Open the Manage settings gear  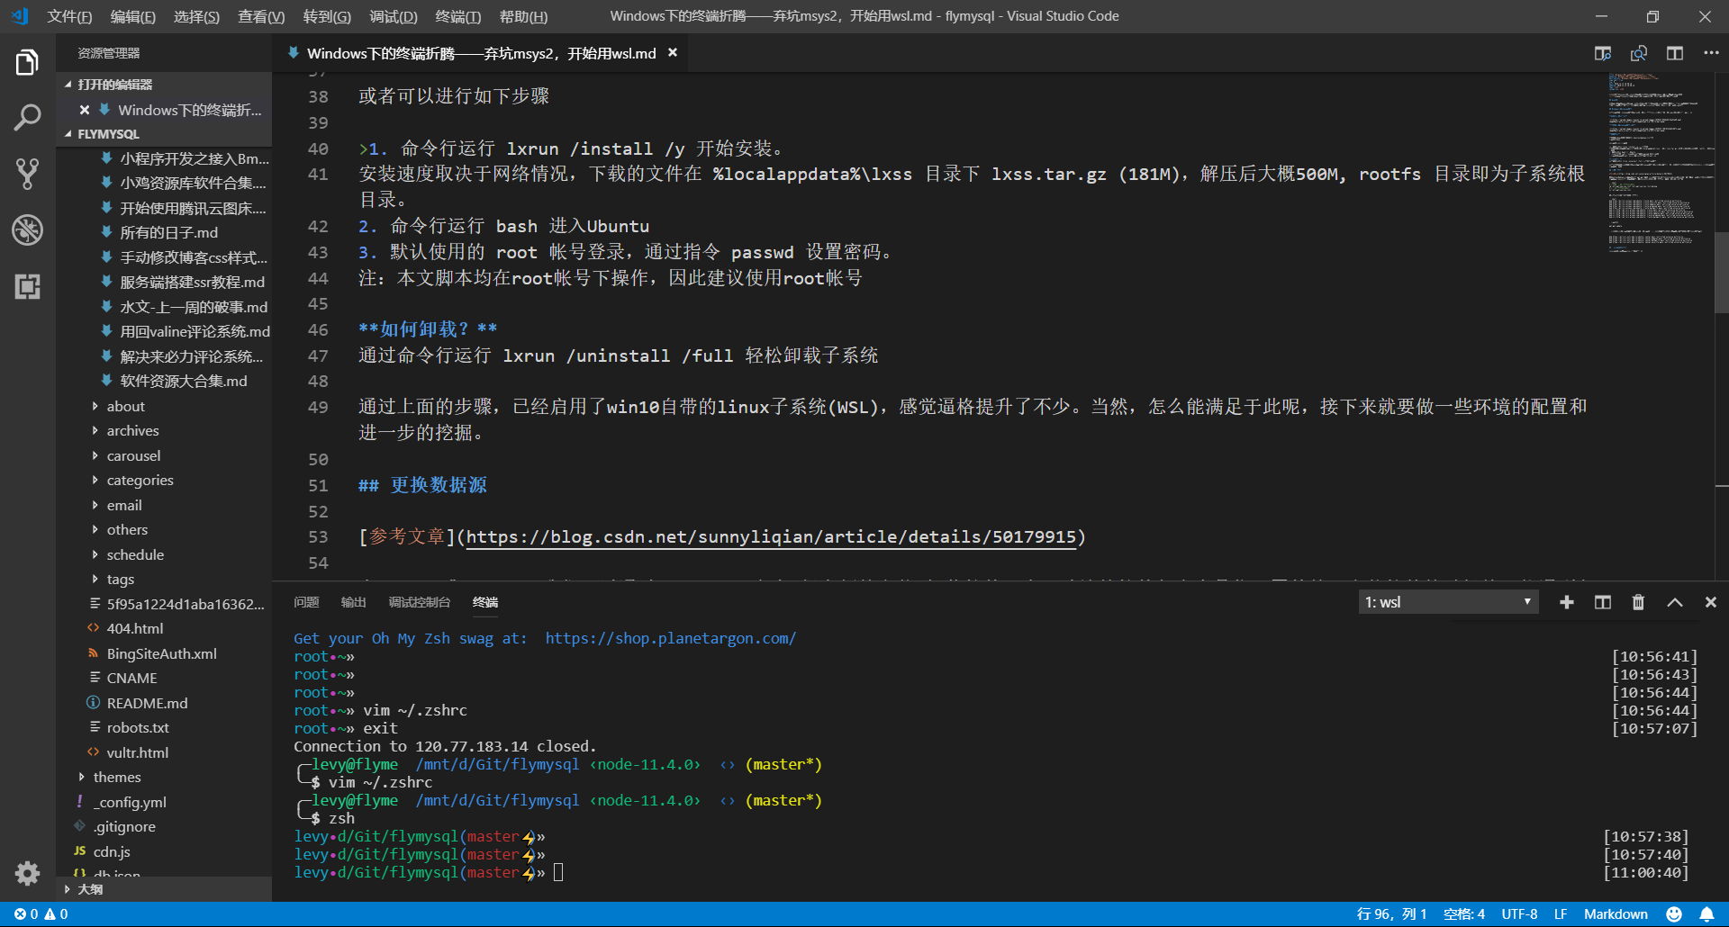coord(27,872)
